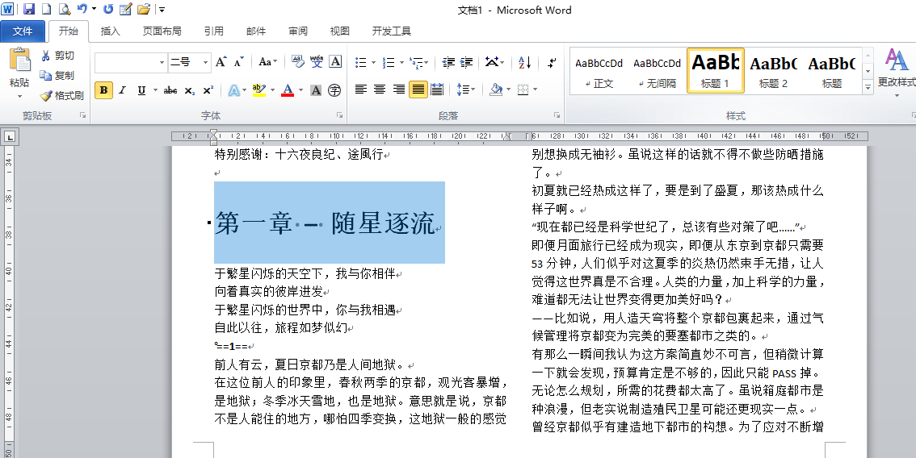Toggle superscript x² formatting
Viewport: 916px width, 458px height.
point(208,90)
